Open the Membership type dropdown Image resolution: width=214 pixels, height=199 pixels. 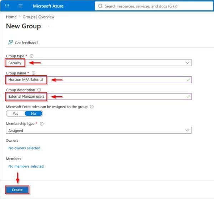click(x=99, y=130)
